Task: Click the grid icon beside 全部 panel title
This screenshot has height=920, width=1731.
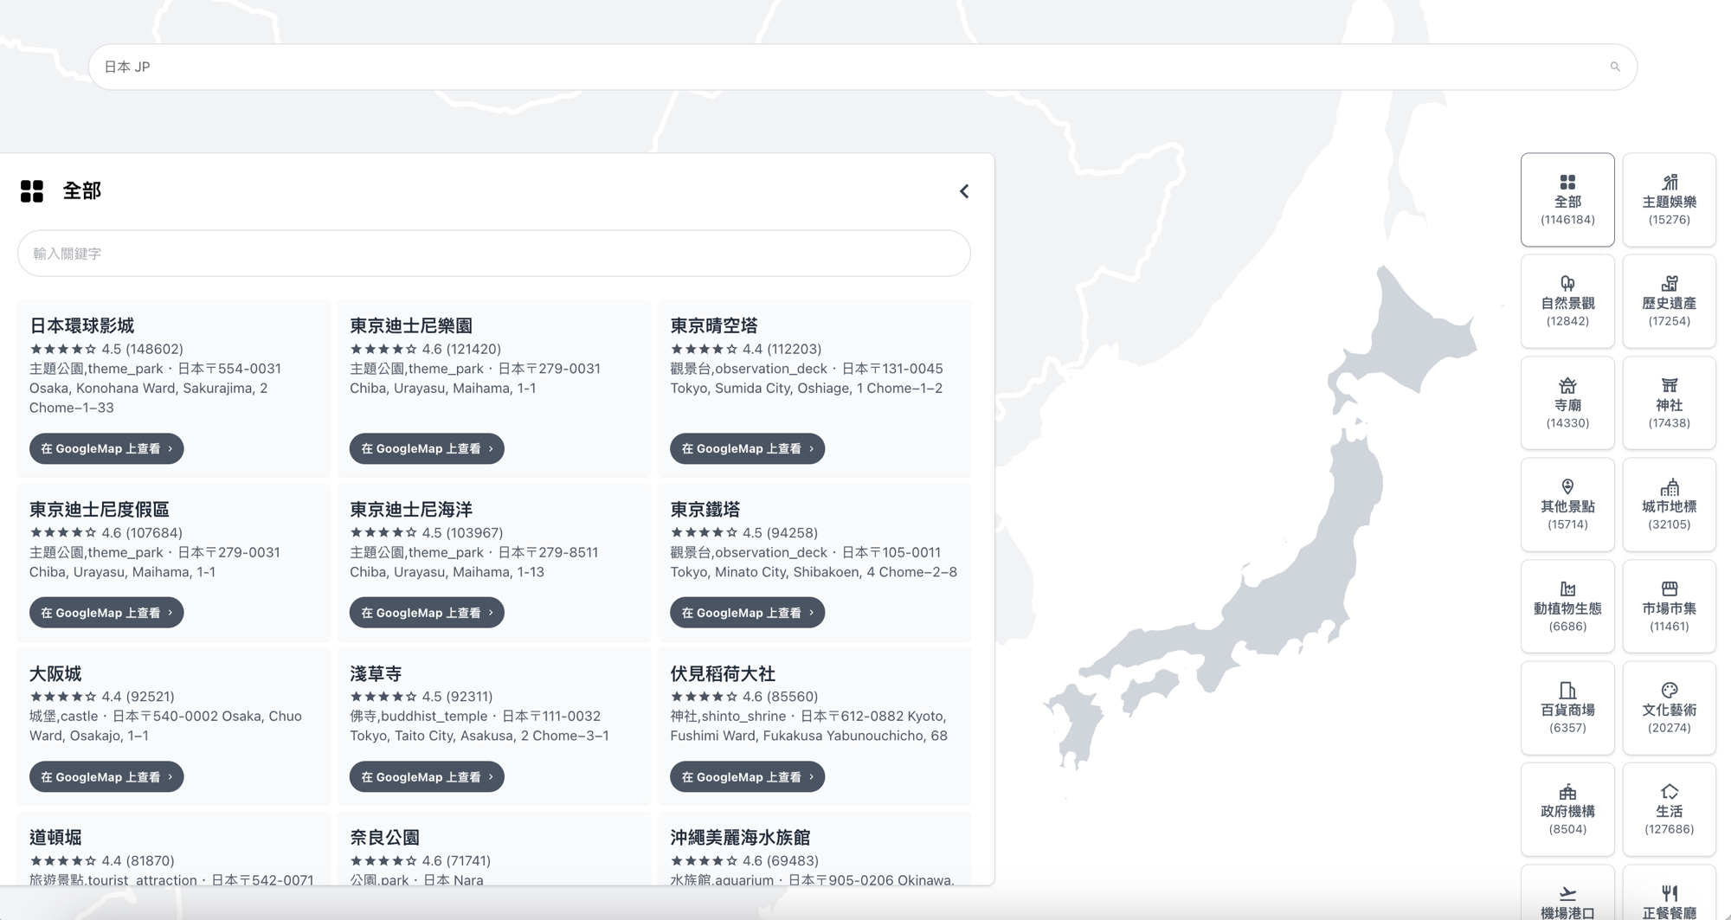Action: click(32, 191)
